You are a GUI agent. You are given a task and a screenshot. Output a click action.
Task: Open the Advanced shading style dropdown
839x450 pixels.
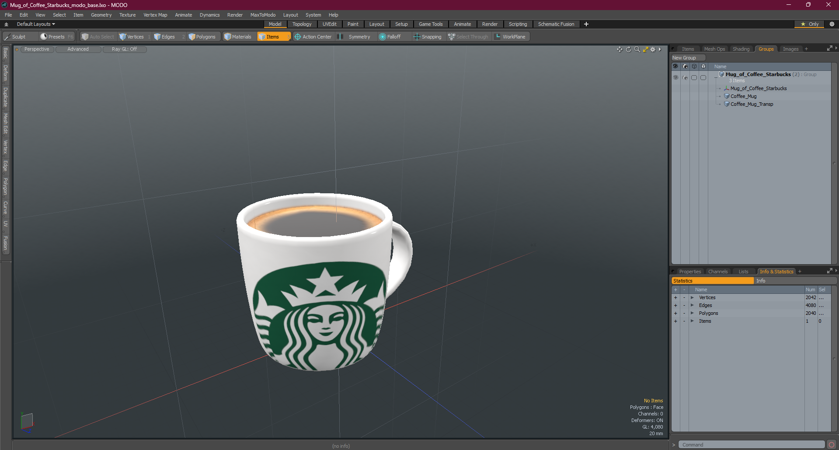78,49
